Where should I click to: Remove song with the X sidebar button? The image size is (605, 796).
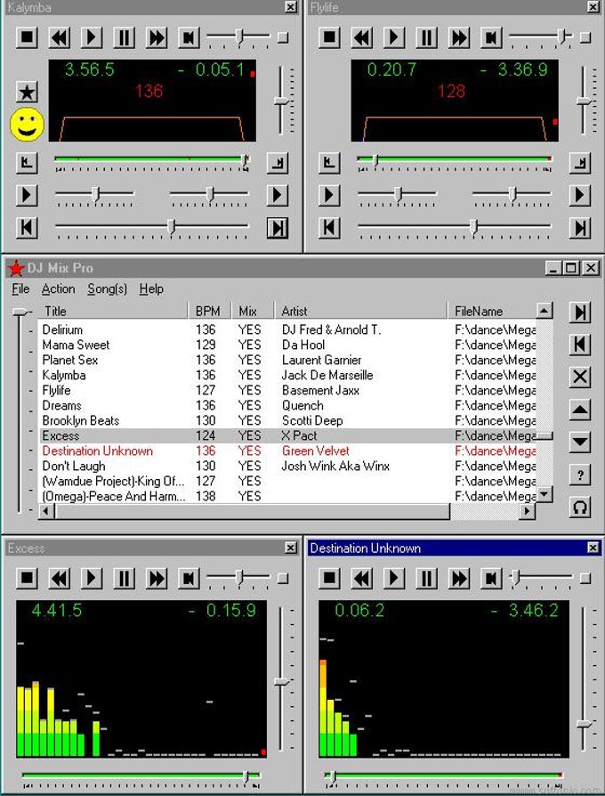coord(580,378)
